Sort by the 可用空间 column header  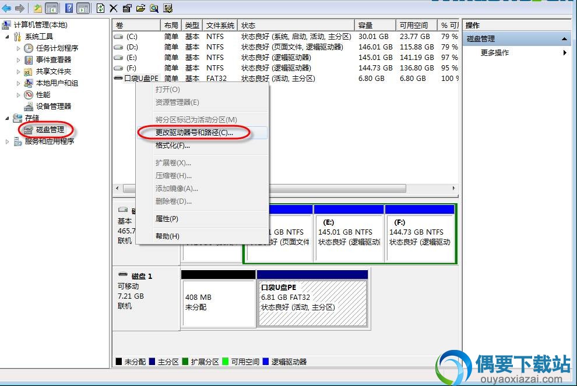[x=416, y=26]
